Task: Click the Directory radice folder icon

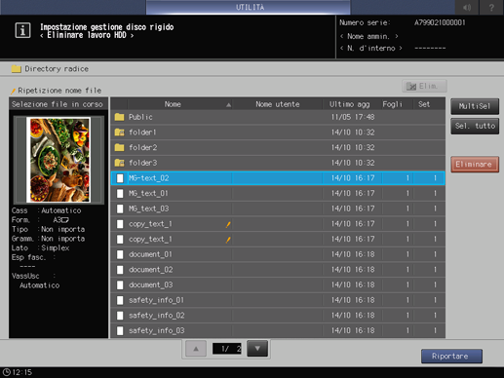Action: [16, 69]
